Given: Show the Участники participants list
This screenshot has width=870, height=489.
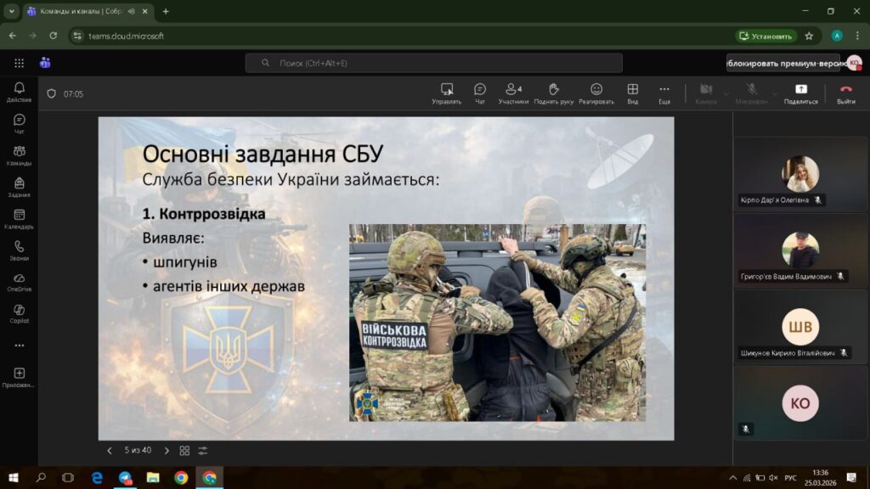Looking at the screenshot, I should 513,93.
